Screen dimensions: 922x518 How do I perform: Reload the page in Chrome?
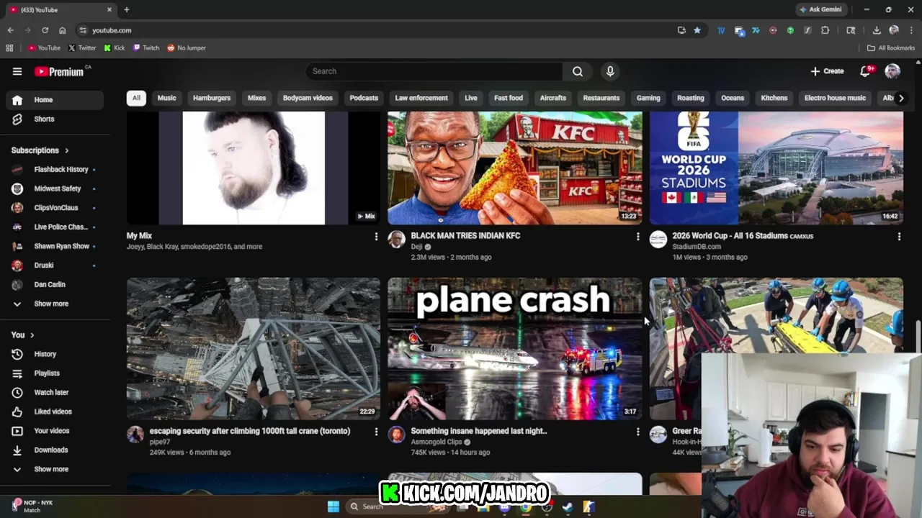tap(45, 30)
